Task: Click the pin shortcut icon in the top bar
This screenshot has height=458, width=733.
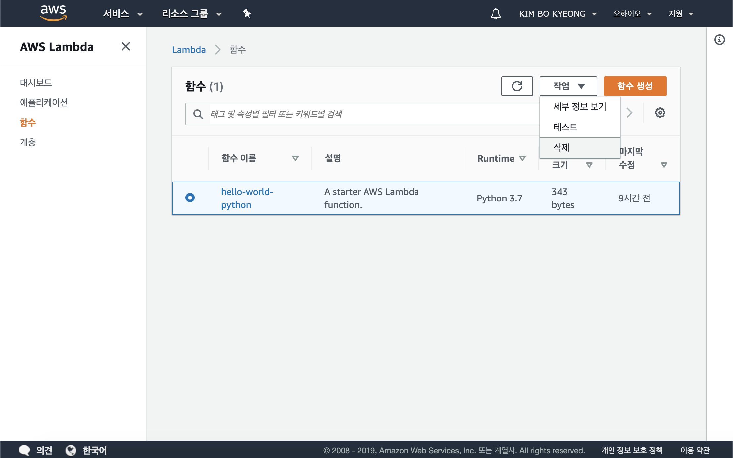Action: pyautogui.click(x=247, y=14)
